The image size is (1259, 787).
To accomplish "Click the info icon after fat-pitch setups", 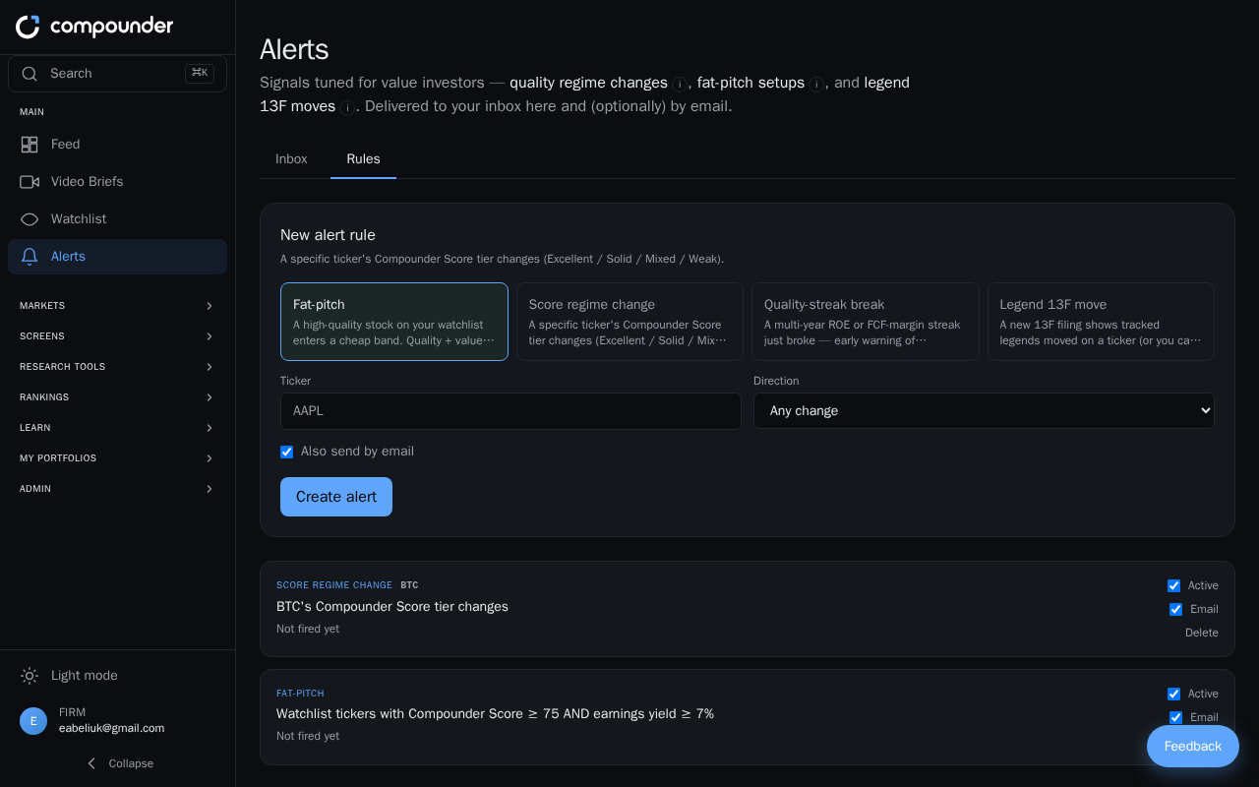I will pos(816,85).
